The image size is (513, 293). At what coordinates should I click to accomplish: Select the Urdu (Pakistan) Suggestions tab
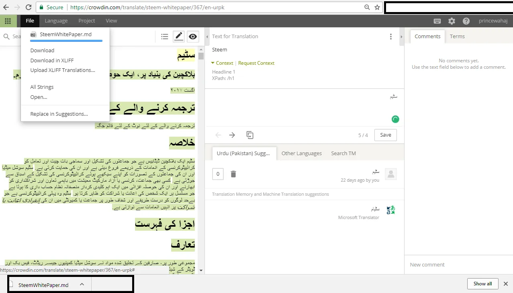(x=245, y=153)
